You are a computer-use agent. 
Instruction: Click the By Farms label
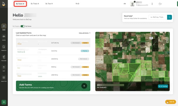(28, 26)
